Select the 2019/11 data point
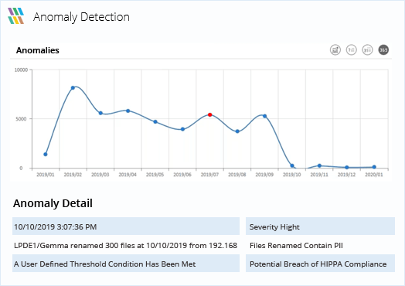 pyautogui.click(x=319, y=165)
